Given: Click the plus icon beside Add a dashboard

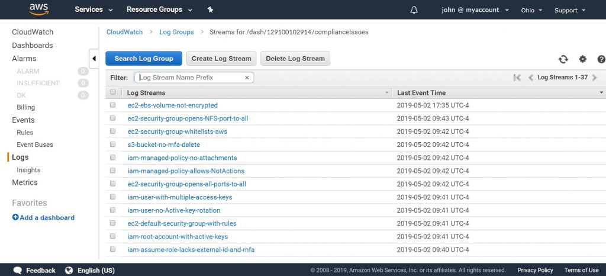Looking at the screenshot, I should 15,217.
